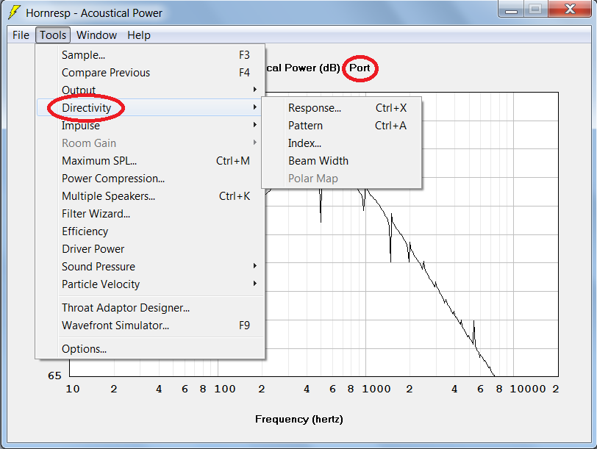Launch the Filter Wizard...
This screenshot has width=597, height=449.
(151, 213)
